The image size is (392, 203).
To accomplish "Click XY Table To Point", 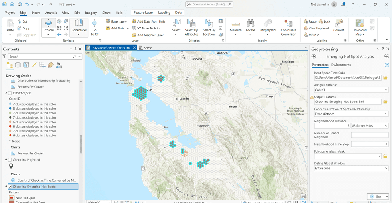I will pos(146,28).
